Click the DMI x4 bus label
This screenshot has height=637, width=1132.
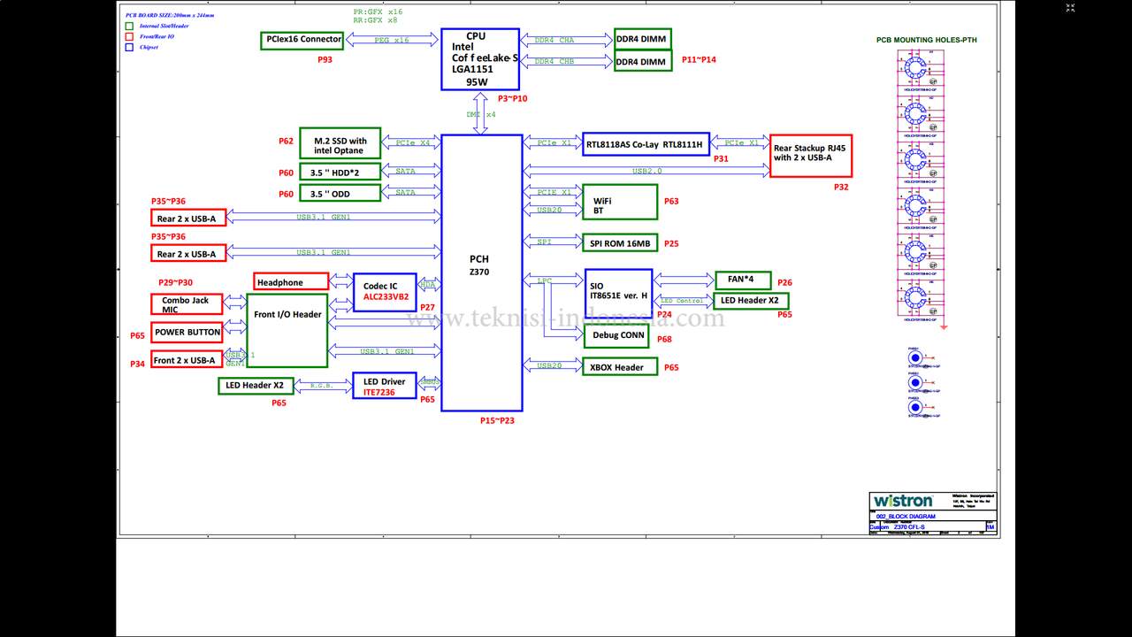pos(481,114)
